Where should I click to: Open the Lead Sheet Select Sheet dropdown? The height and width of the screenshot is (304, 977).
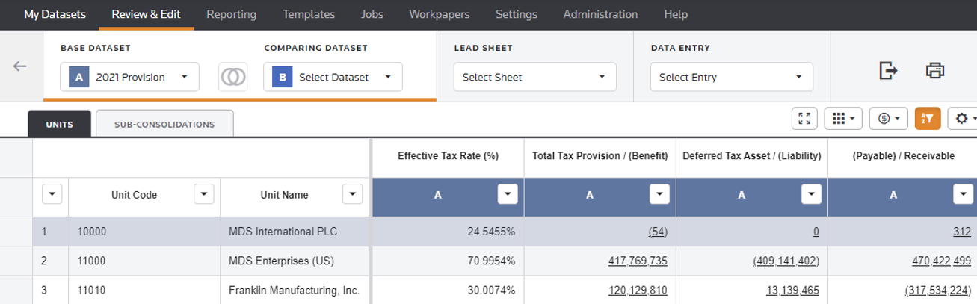(x=534, y=77)
